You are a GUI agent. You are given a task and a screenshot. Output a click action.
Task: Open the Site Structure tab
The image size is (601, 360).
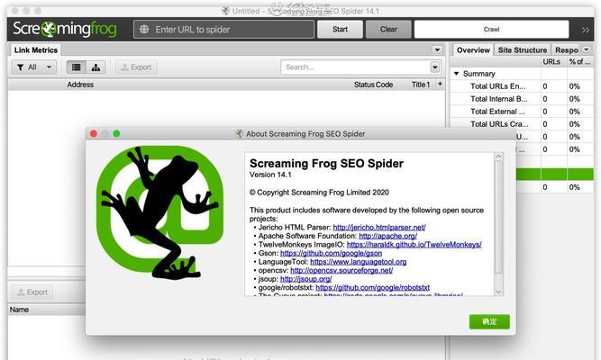(x=522, y=50)
